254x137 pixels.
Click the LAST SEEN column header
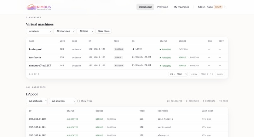click(207, 111)
